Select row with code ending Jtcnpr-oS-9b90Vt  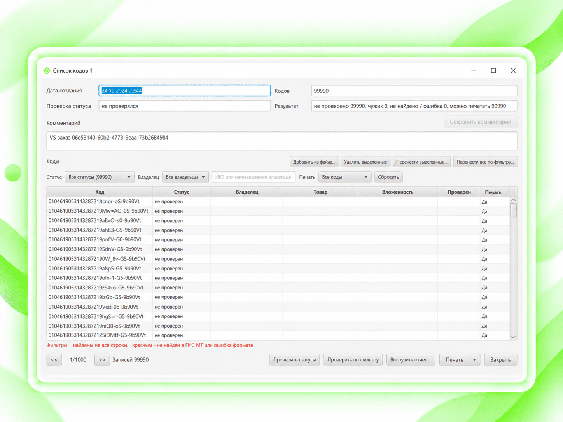click(x=278, y=202)
